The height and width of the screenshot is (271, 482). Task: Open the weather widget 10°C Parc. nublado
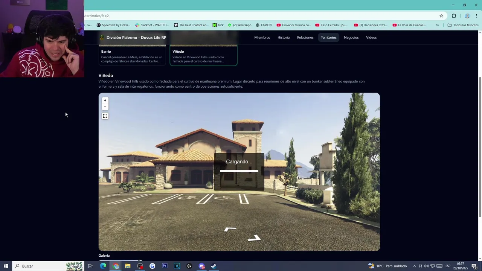[x=387, y=266]
